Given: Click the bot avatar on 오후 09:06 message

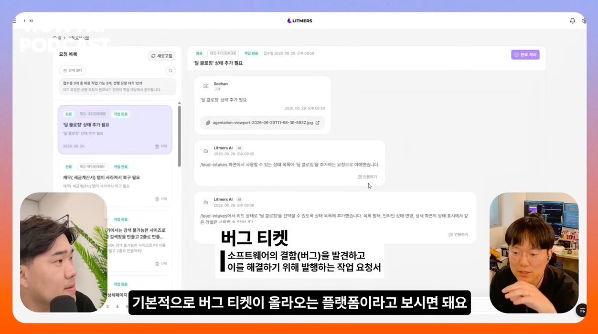Looking at the screenshot, I should point(205,202).
